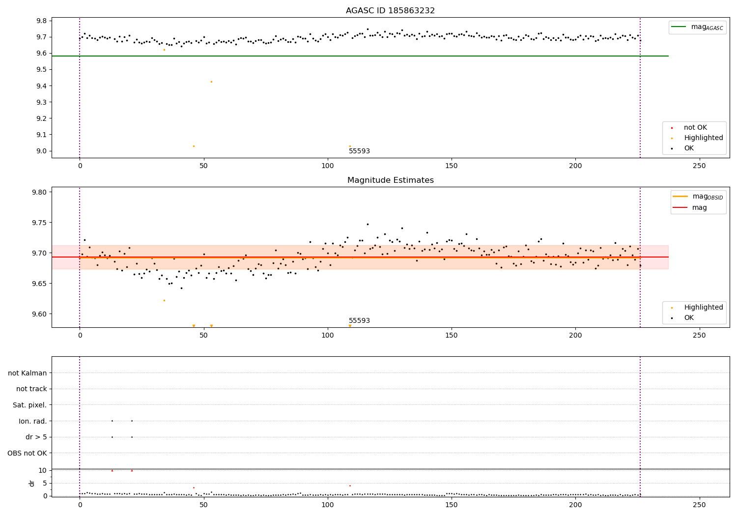737x516 pixels.
Task: Click the 'Magnitude Estimates' subplot title
Action: pyautogui.click(x=390, y=180)
